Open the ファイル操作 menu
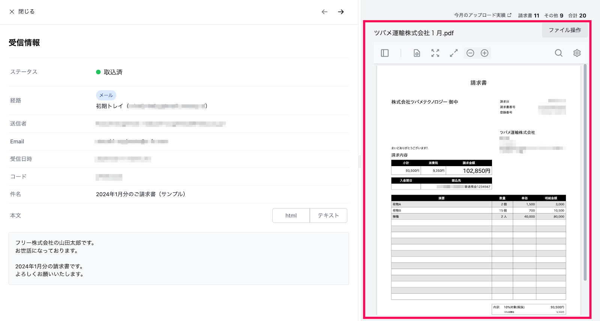The width and height of the screenshot is (600, 321). [x=565, y=30]
